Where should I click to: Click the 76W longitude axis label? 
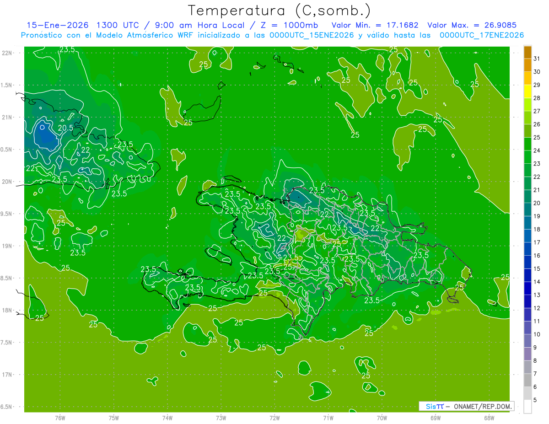[60, 418]
